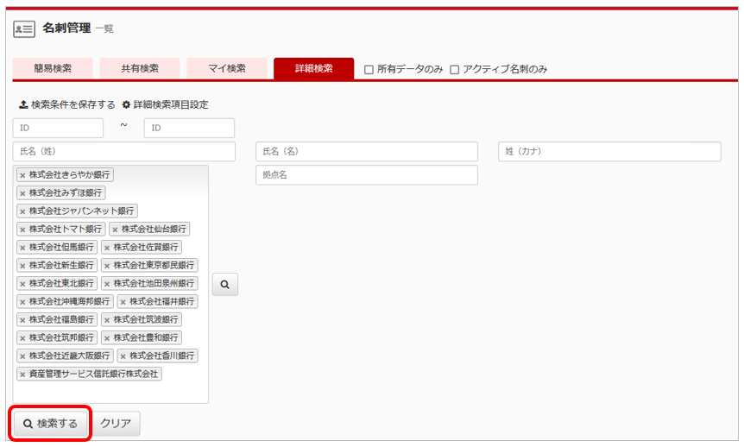Switch to the マイ検索 tab
The image size is (744, 447).
click(x=227, y=68)
